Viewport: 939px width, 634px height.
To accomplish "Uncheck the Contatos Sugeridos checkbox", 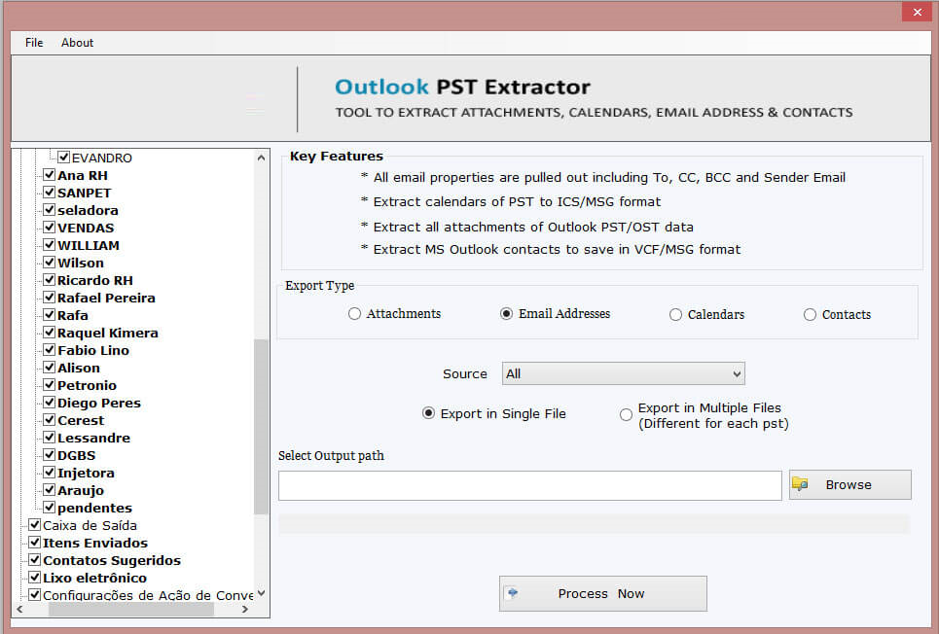I will (35, 560).
